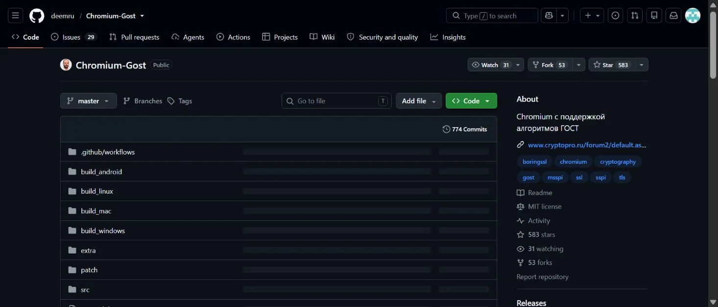
Task: View all Tags link
Action: [x=180, y=101]
